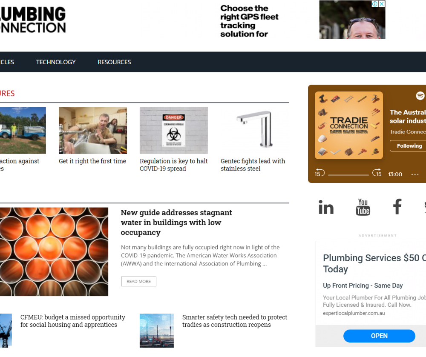Click the ad info icon
The image size is (426, 357).
tap(375, 4)
